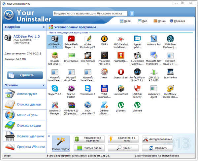Select TeamViewer 8 in the program list

[x=87, y=89]
